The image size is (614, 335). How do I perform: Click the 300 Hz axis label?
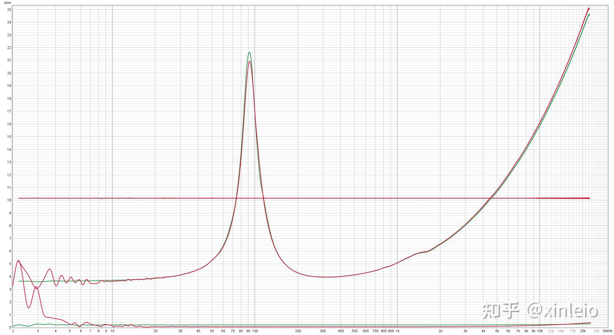pos(323,331)
